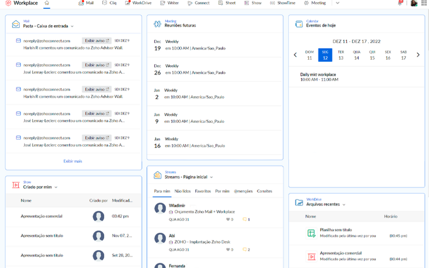Click Abi's avatar in Streams
This screenshot has width=429, height=268.
160,239
